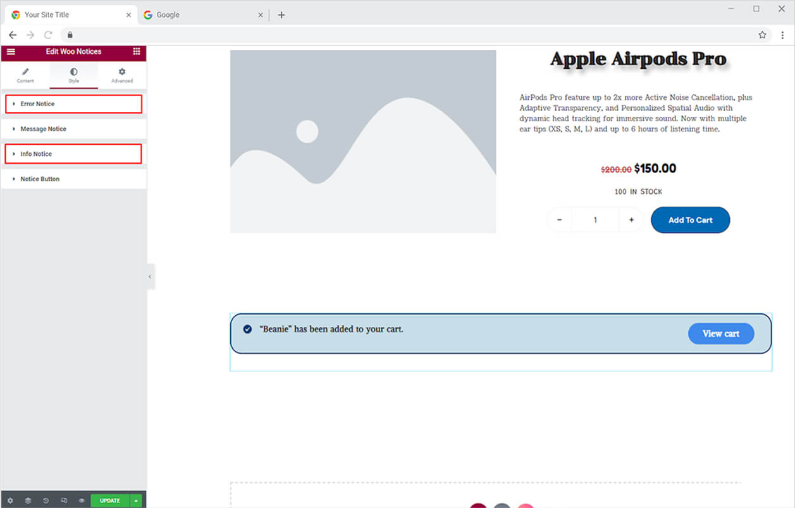Image resolution: width=795 pixels, height=508 pixels.
Task: Click the browser back arrow
Action: click(13, 35)
